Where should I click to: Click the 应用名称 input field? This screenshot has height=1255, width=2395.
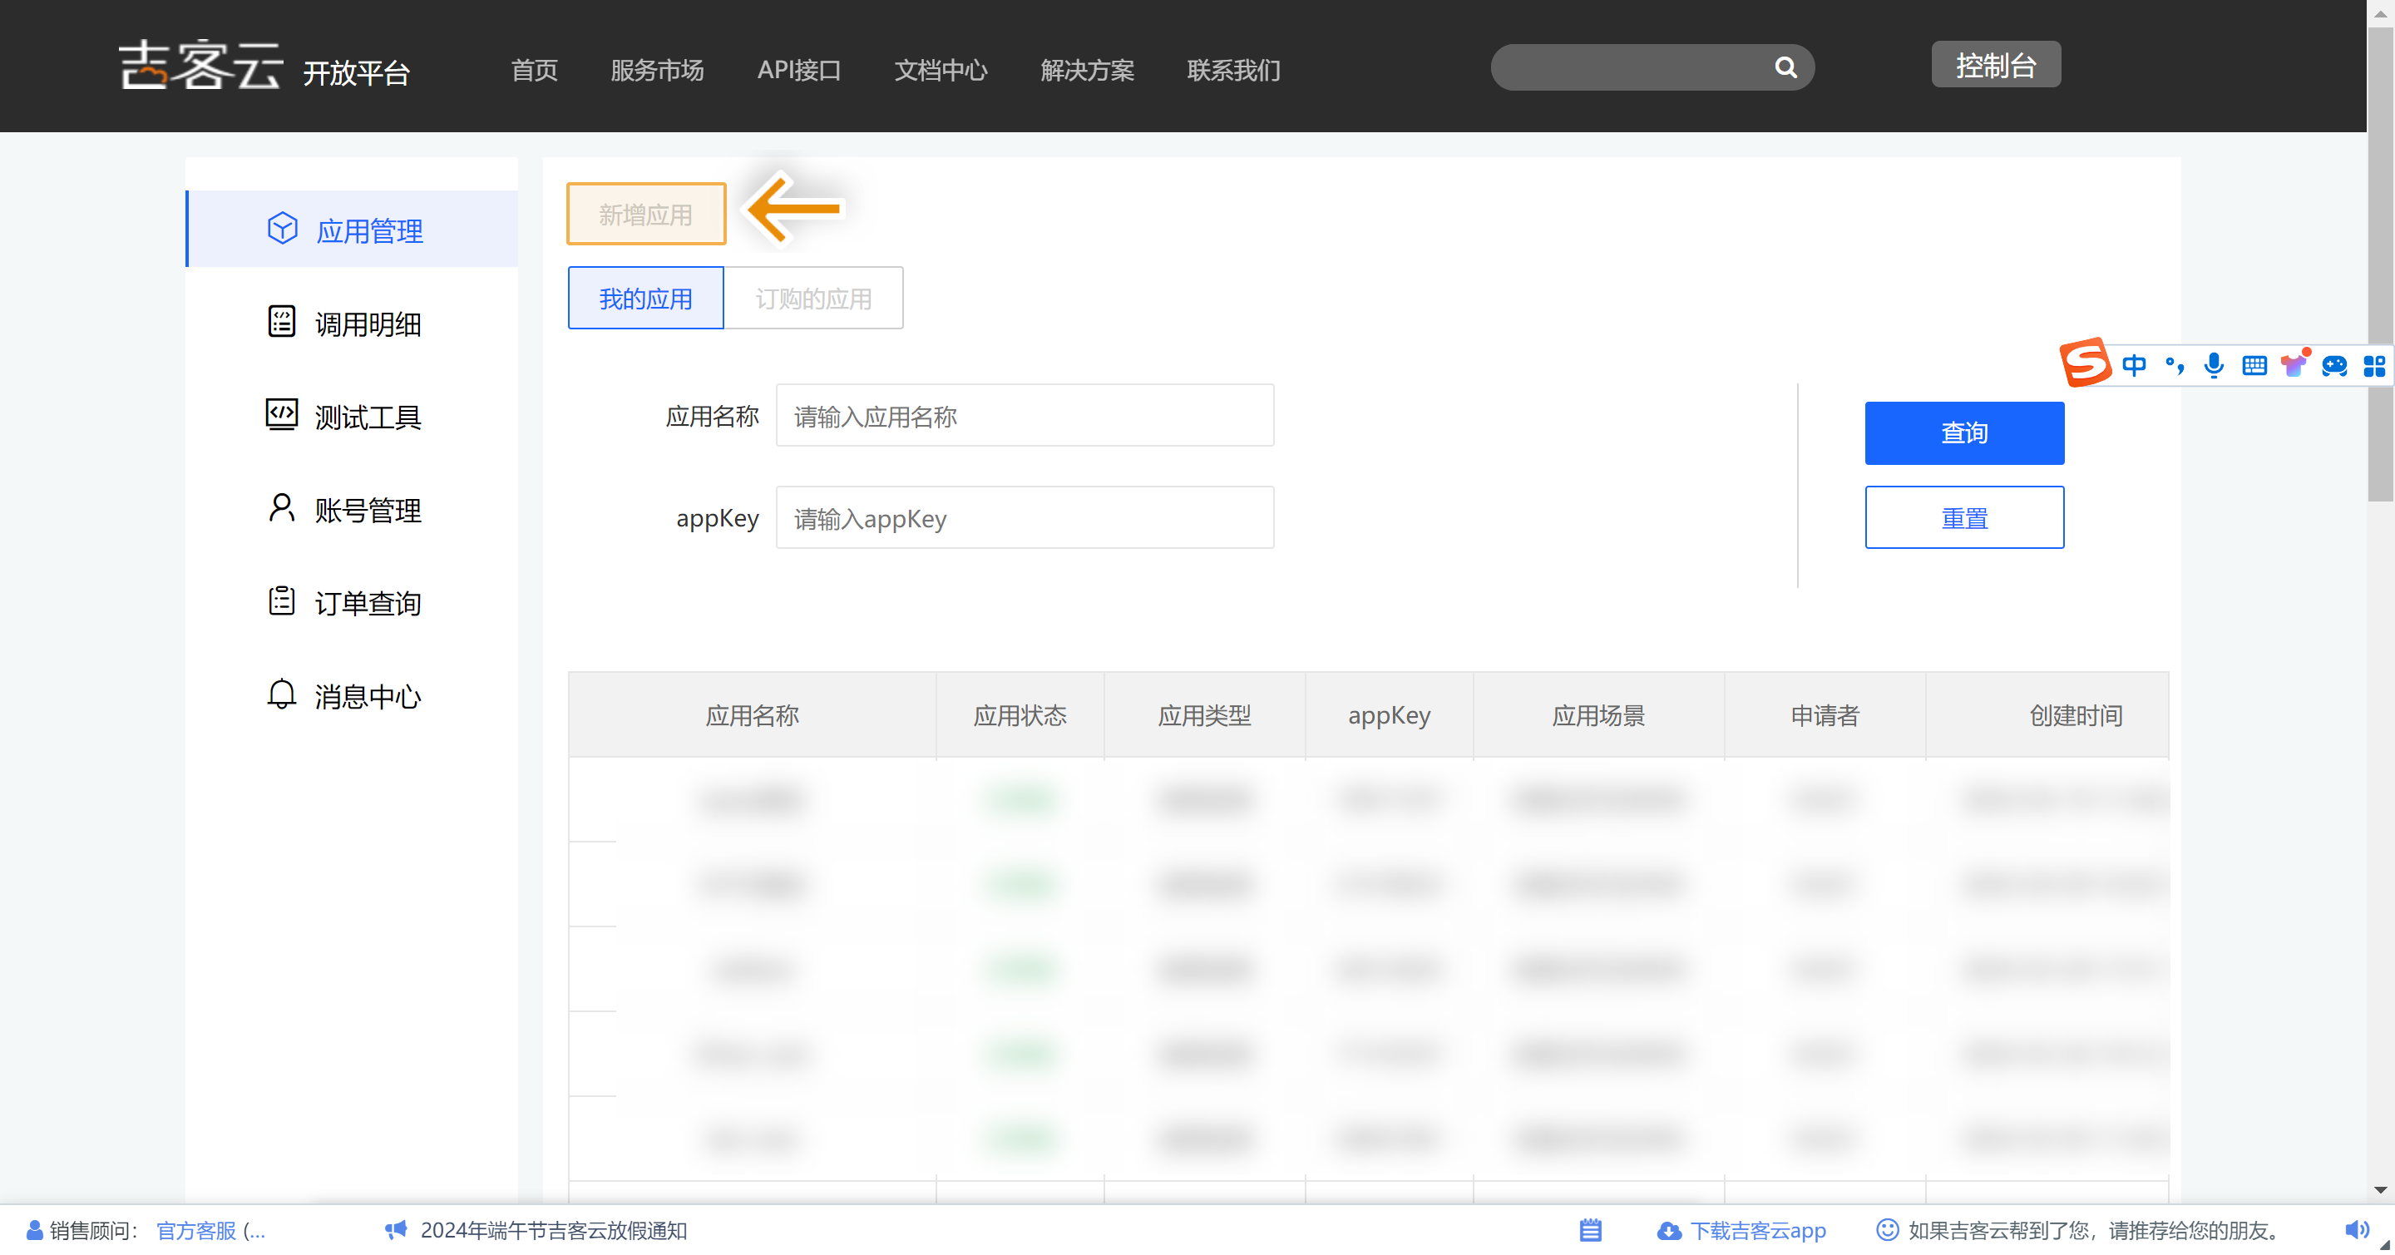click(x=1024, y=417)
